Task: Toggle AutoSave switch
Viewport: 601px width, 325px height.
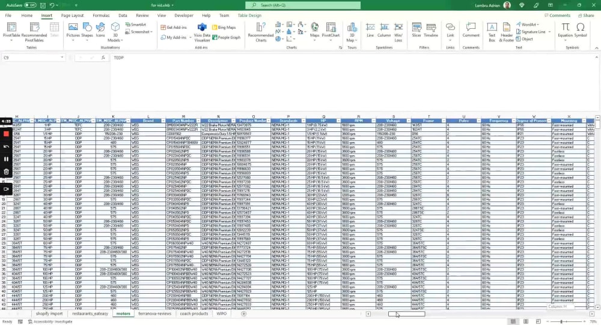Action: tap(30, 5)
